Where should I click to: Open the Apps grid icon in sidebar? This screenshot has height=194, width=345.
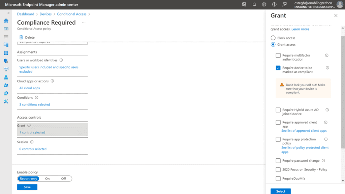pos(6,53)
